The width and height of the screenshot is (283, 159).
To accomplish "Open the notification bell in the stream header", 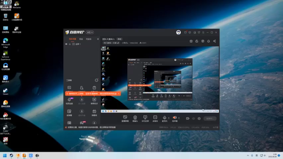I will tap(208, 41).
